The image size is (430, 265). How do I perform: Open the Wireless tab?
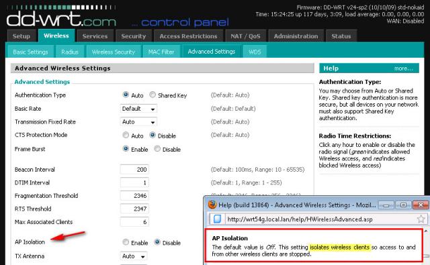(56, 36)
